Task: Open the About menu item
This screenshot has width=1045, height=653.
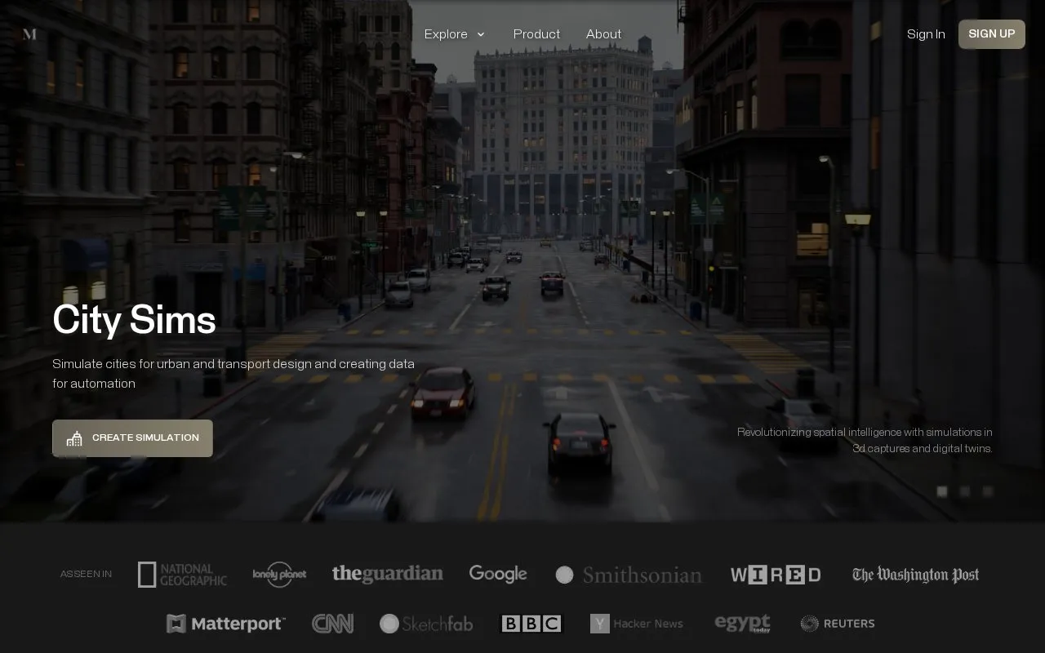Action: point(603,34)
